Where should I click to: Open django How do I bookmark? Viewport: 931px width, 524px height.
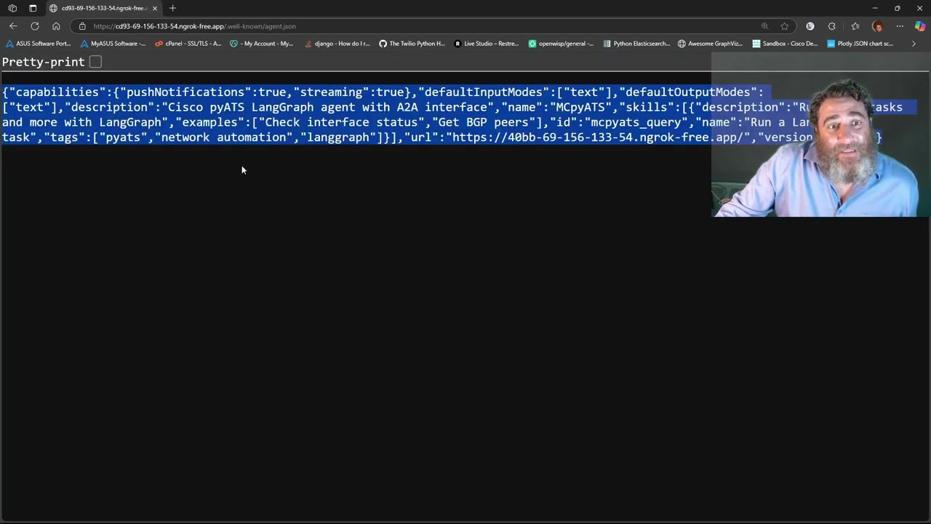(x=337, y=44)
